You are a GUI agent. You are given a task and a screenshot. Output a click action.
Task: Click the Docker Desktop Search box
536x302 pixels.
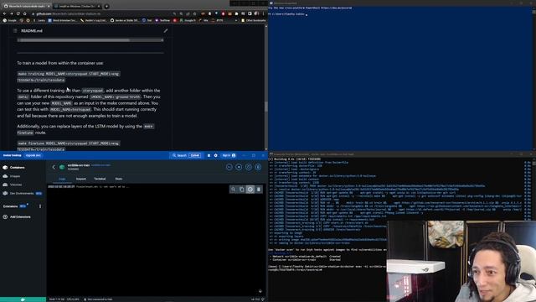tap(186, 155)
